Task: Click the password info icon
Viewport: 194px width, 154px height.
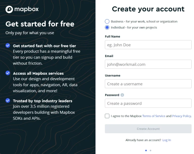Action: click(122, 95)
